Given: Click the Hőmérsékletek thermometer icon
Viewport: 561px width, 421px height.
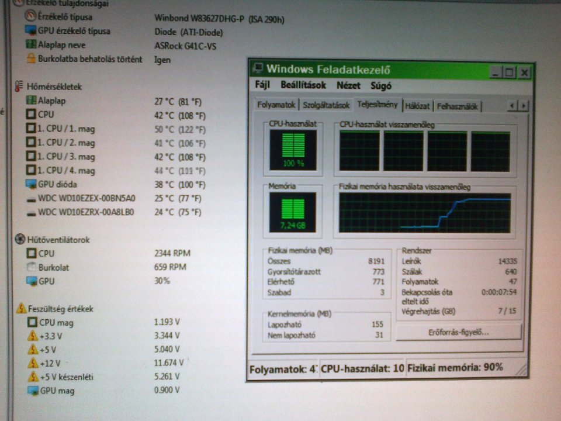Looking at the screenshot, I should 19,87.
